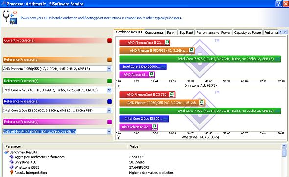Click the Intel logo on Dhrystone Core i7 975 bar
This screenshot has height=177, width=289.
coord(277,59)
